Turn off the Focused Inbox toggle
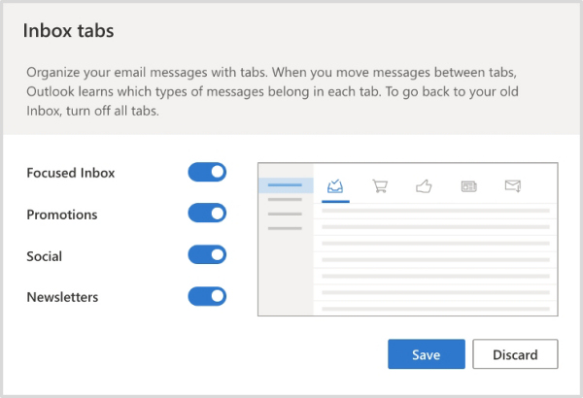Screen dimensions: 583x398 click(207, 172)
